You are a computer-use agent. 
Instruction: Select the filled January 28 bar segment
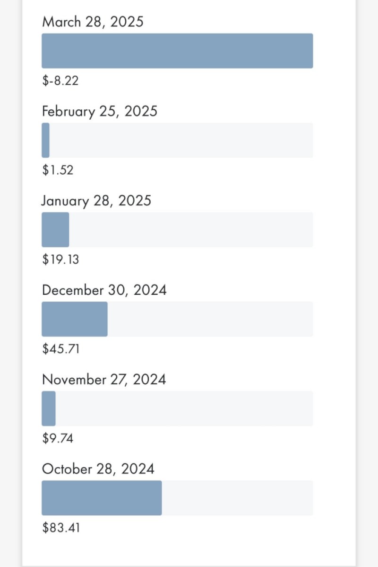(55, 230)
